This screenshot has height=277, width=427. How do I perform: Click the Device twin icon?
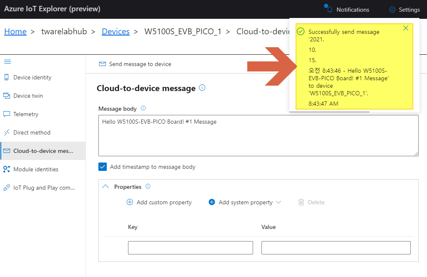(7, 96)
